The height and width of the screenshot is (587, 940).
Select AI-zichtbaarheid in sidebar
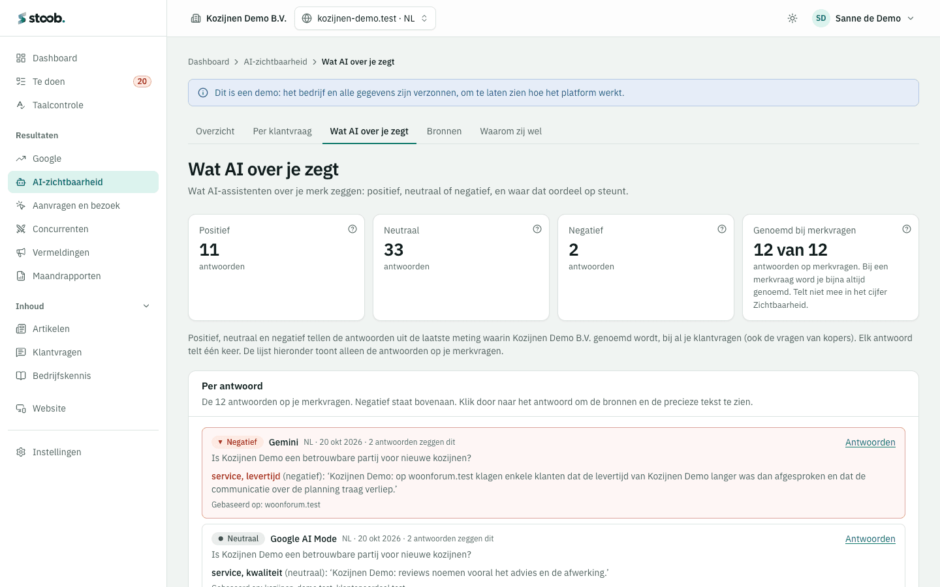click(83, 182)
